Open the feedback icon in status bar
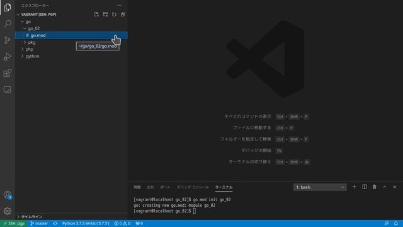 coord(386,223)
